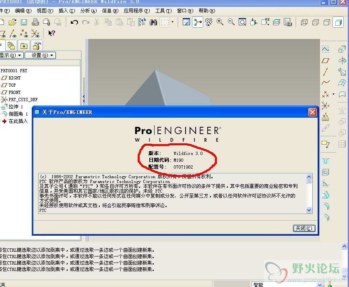Switch to the folder browser tab
Viewport: 349px width, 287px height.
point(11,46)
